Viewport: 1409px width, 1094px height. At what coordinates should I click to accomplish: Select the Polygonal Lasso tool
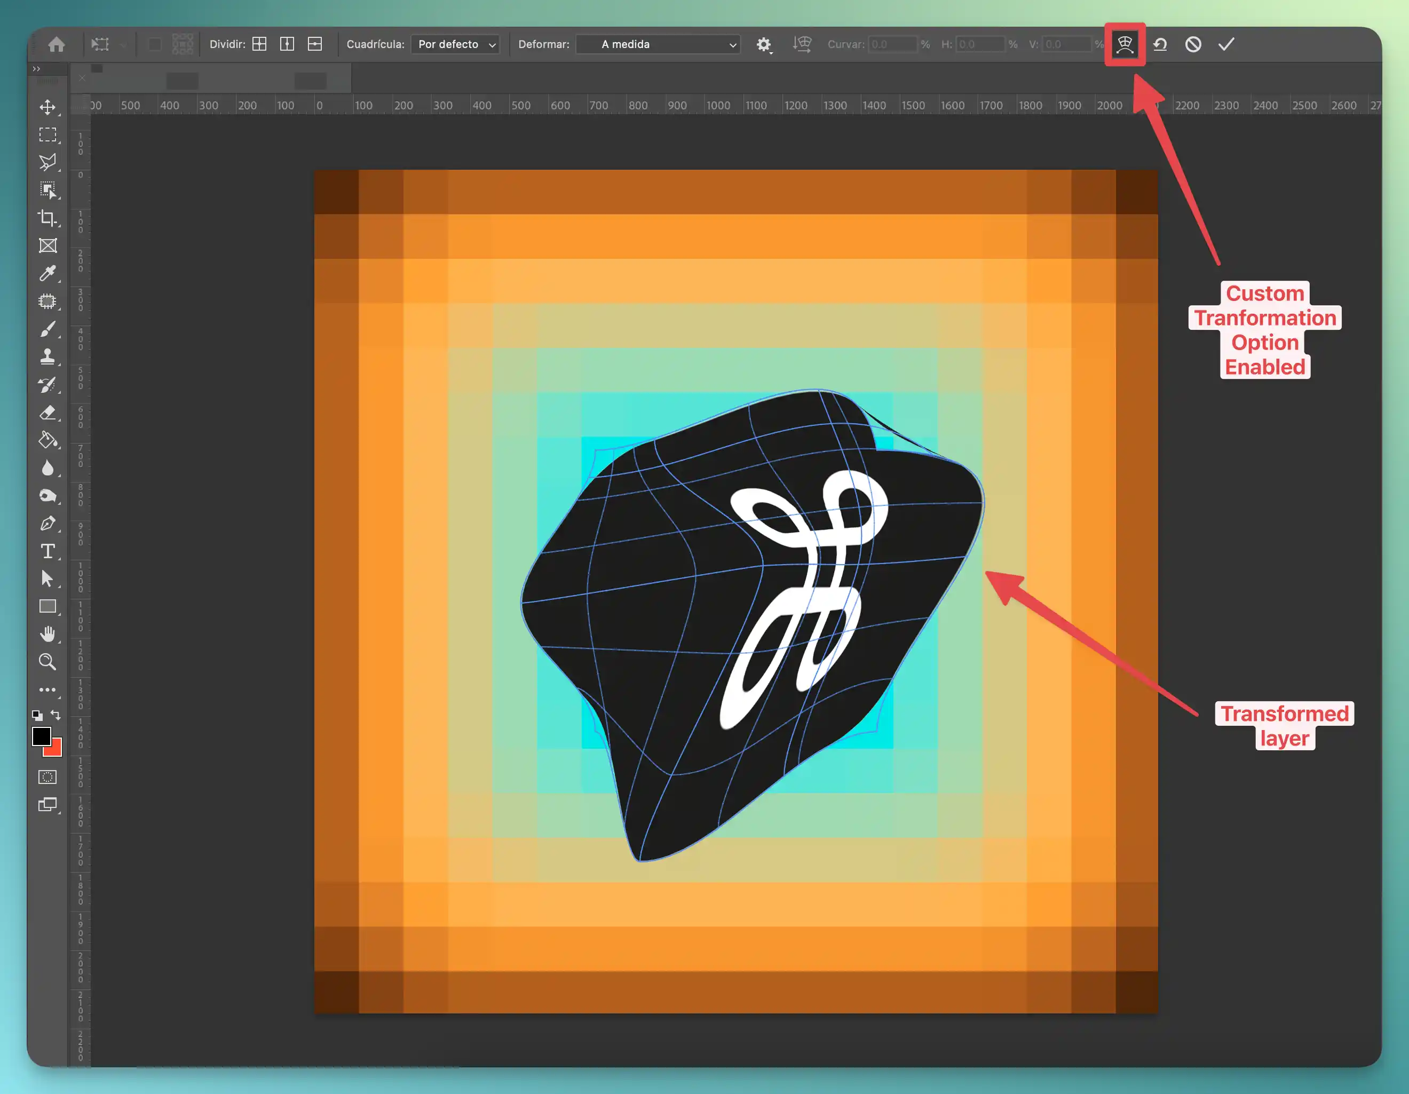pyautogui.click(x=48, y=163)
